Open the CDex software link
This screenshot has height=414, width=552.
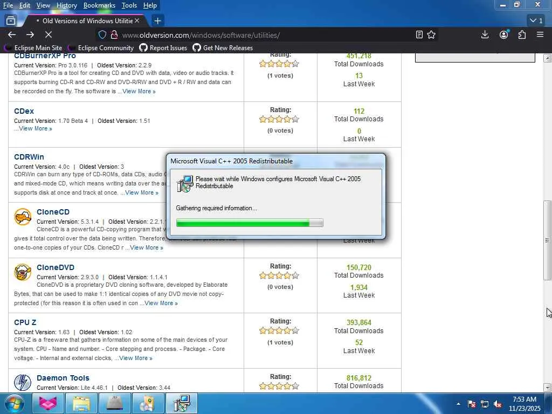tap(24, 111)
